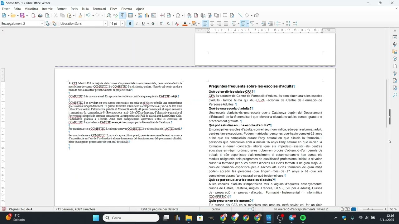399x224 pixels.
Task: Apply subscript formatting
Action: tap(168, 24)
